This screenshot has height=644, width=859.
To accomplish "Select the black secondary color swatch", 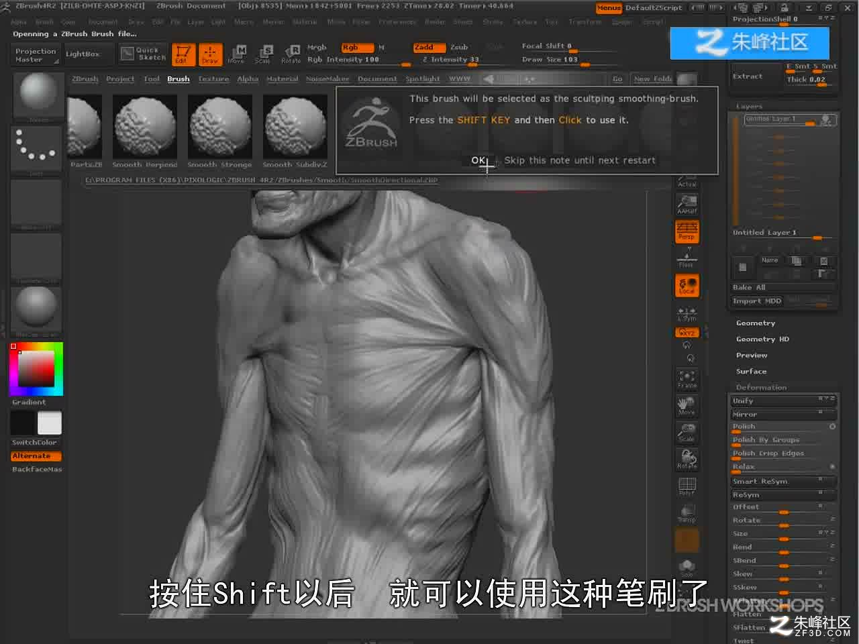I will pos(21,423).
